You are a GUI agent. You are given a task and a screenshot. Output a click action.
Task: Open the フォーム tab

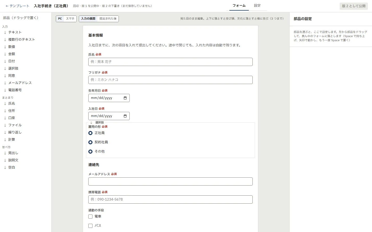click(x=239, y=5)
